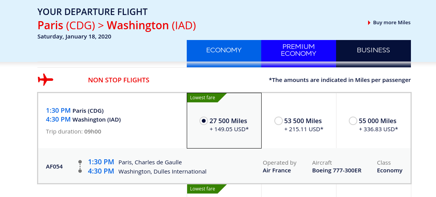Select the Business cabin tab

tap(373, 50)
